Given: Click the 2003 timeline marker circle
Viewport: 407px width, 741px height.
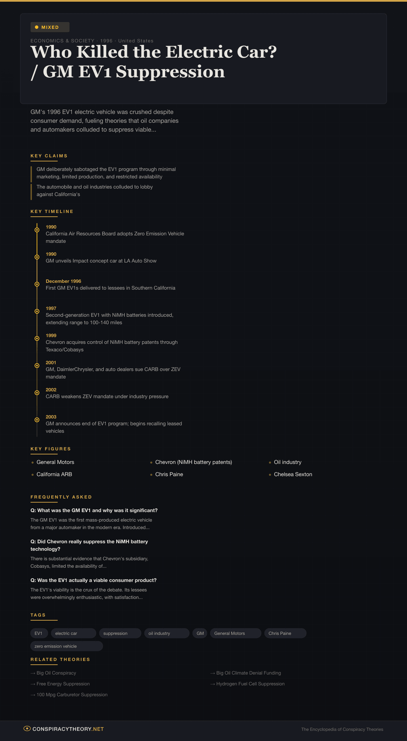Looking at the screenshot, I should (37, 420).
